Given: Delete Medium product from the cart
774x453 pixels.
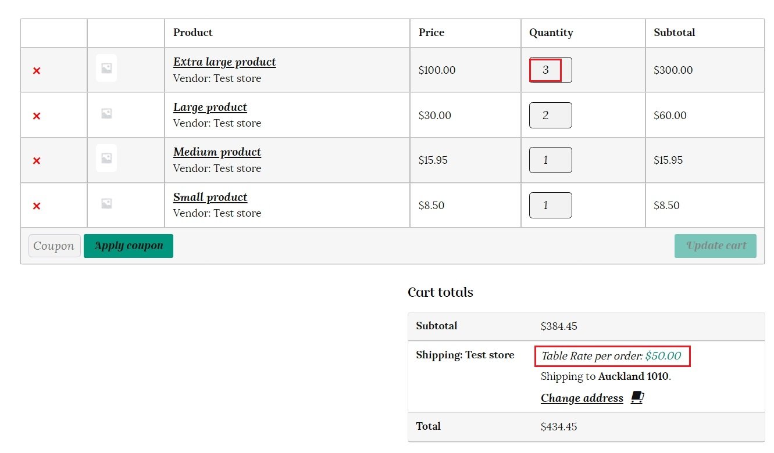Looking at the screenshot, I should pyautogui.click(x=37, y=161).
